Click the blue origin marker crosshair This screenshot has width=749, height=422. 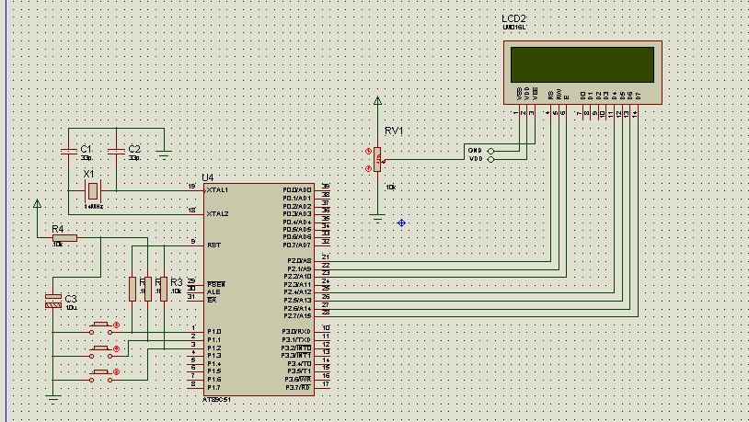click(401, 222)
